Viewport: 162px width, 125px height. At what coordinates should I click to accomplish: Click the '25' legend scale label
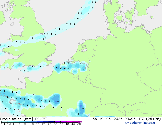point(50,124)
